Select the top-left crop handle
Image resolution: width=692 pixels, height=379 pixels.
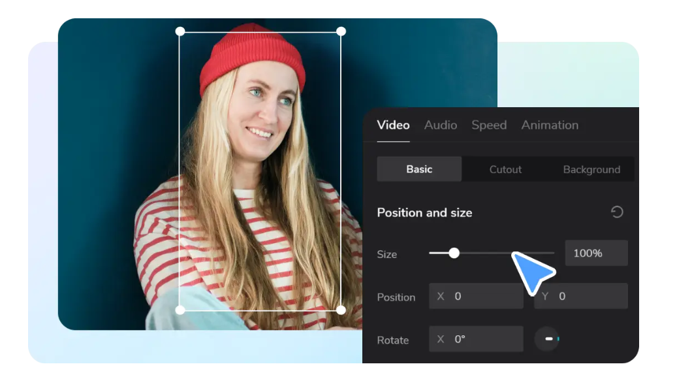click(181, 31)
